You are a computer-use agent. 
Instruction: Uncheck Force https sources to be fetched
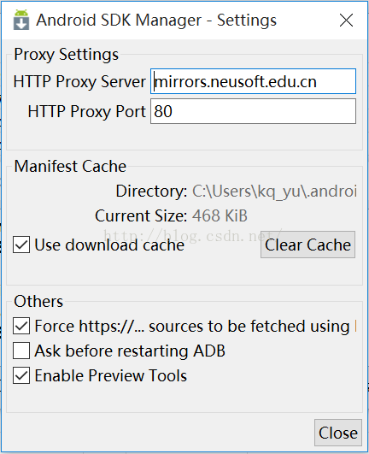coord(21,326)
